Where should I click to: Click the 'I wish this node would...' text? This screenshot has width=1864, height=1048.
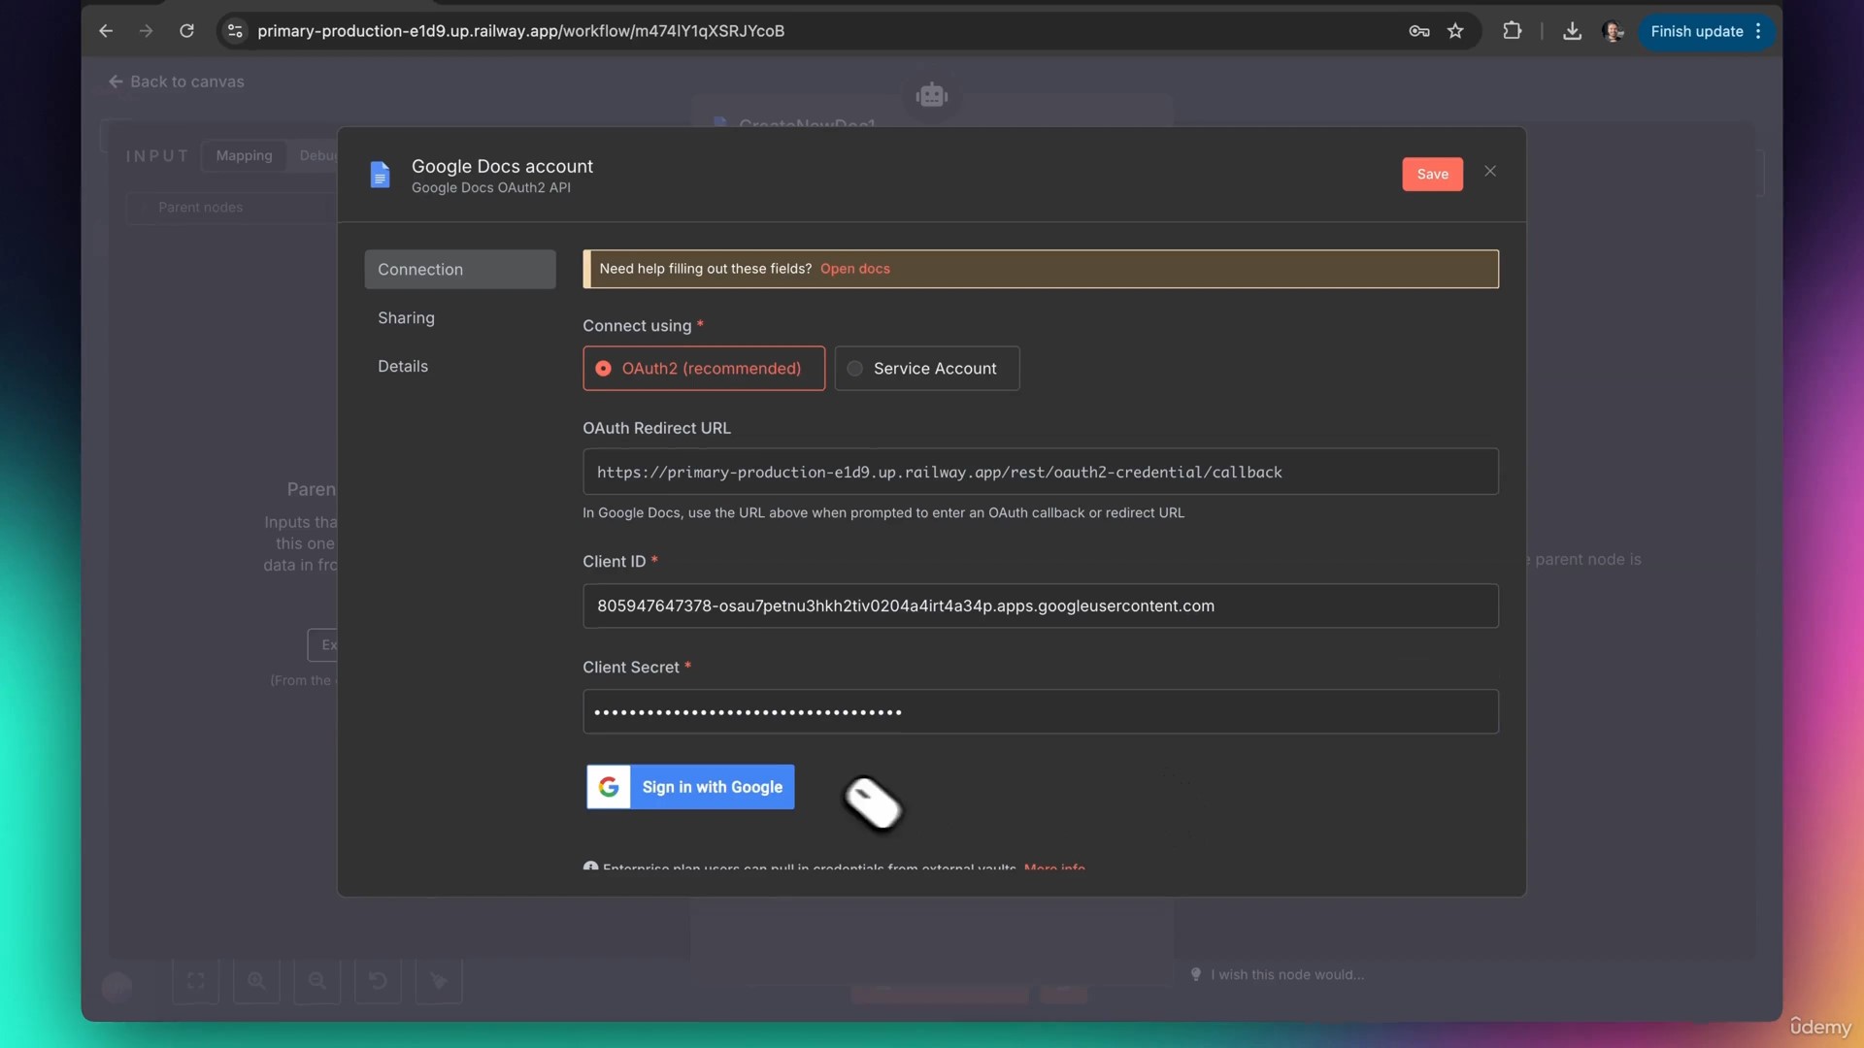(1286, 974)
